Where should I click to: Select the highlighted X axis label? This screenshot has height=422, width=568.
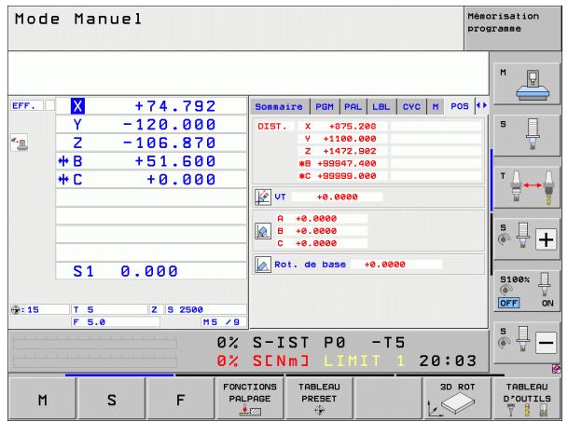[x=77, y=106]
